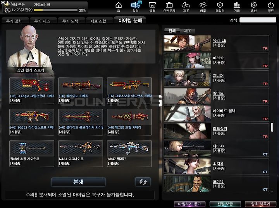This screenshot has width=279, height=208.
Task: Open the 암호 해독기 button
Action: coord(260,204)
